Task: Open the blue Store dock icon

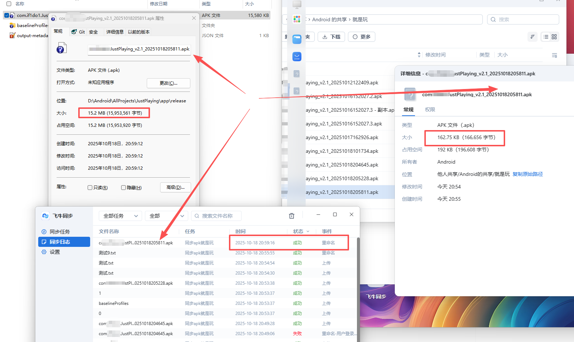Action: (x=297, y=57)
